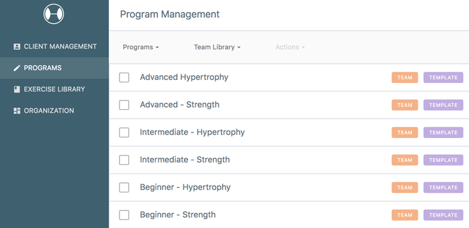Click TEMPLATE tag on Intermediate - Strength

(x=443, y=160)
